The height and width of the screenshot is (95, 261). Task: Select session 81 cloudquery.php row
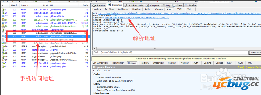(x=45, y=63)
